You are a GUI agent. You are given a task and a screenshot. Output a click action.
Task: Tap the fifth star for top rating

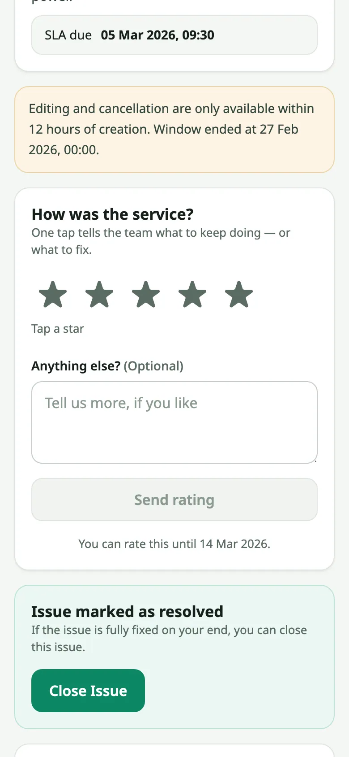239,295
